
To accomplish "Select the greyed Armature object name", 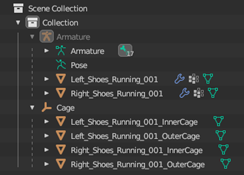I will (73, 37).
